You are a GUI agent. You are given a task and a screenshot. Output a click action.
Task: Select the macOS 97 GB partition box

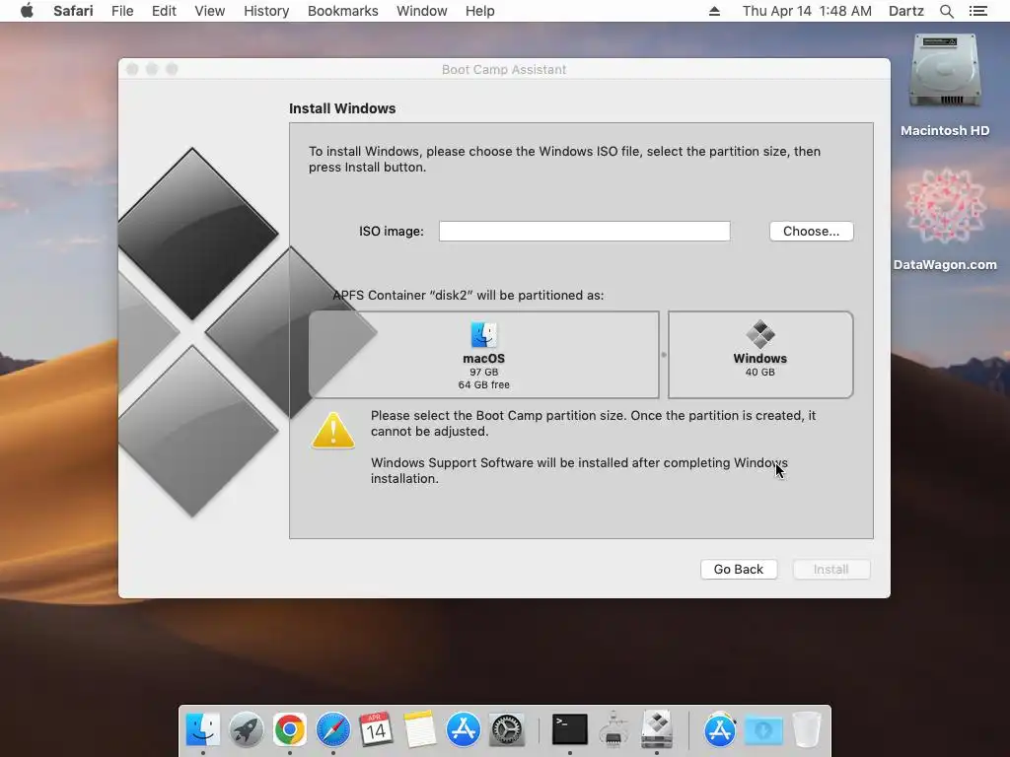483,355
